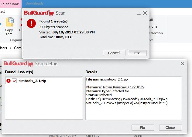Expand breadcrumb chevron after Users
192x137 pixels.
(x=10, y=48)
